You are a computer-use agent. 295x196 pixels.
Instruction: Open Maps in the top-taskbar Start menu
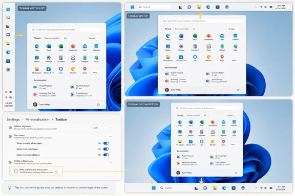pyautogui.click(x=222, y=58)
